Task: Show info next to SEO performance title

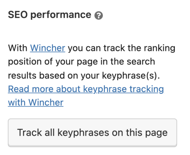Action: 99,15
